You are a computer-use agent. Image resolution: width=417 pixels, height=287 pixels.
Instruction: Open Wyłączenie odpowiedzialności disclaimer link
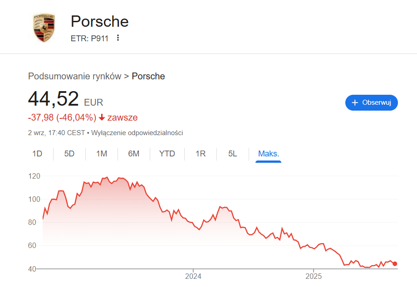(137, 133)
